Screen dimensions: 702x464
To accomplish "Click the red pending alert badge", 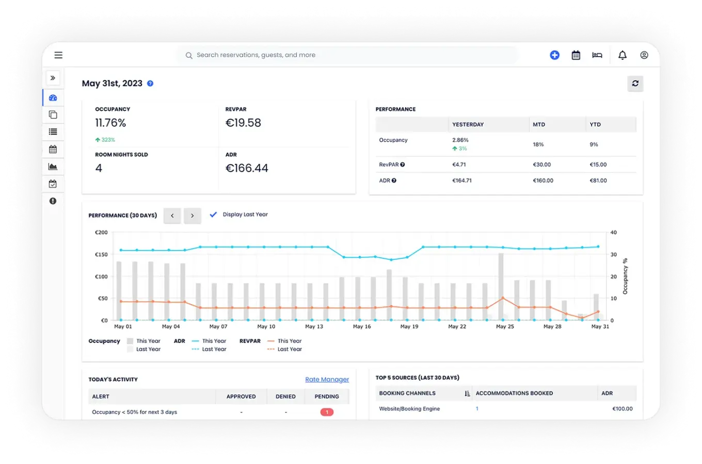I will click(327, 412).
